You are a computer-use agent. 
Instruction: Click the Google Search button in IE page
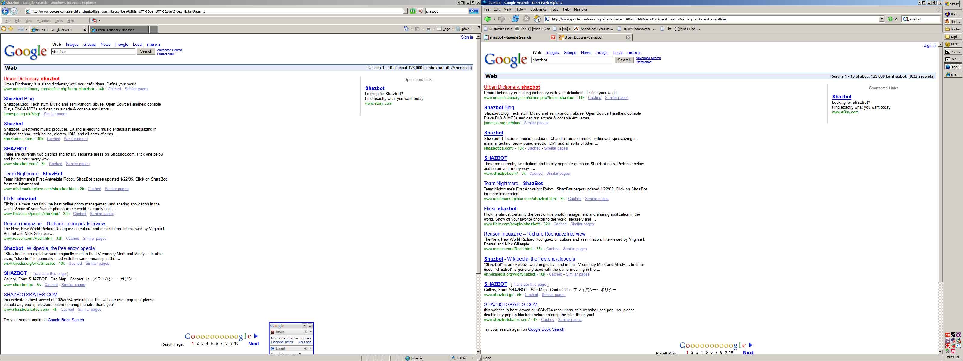[x=146, y=51]
